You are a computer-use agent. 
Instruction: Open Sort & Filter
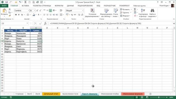143,13
